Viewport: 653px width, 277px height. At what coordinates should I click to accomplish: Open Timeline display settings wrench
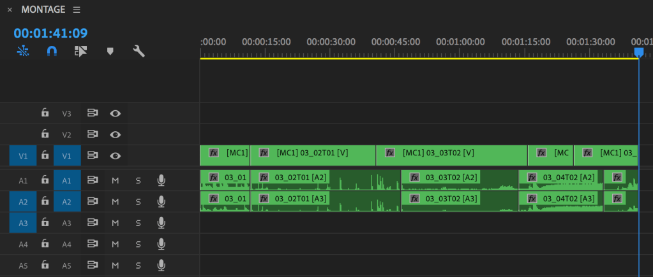coord(139,52)
